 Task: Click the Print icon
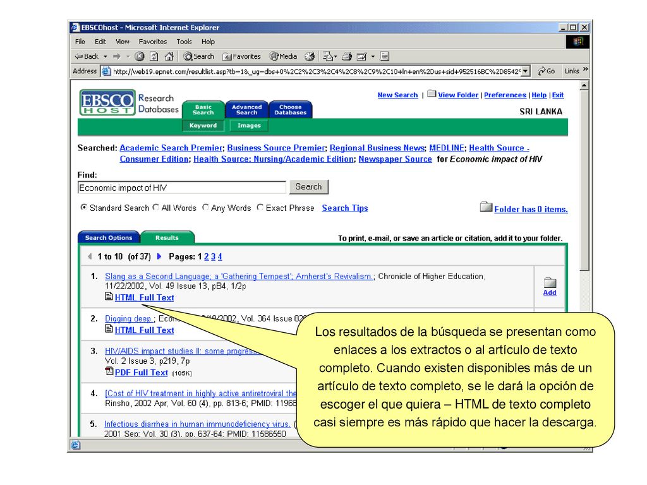tap(347, 56)
